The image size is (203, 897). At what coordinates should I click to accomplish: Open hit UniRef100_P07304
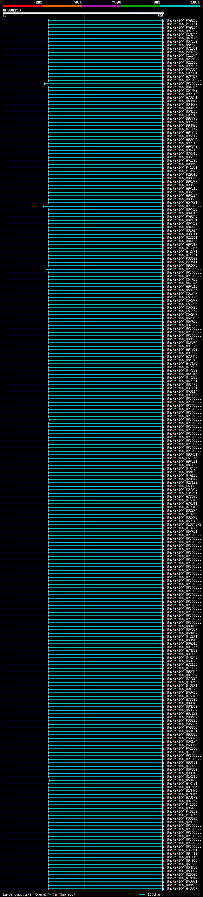(182, 69)
